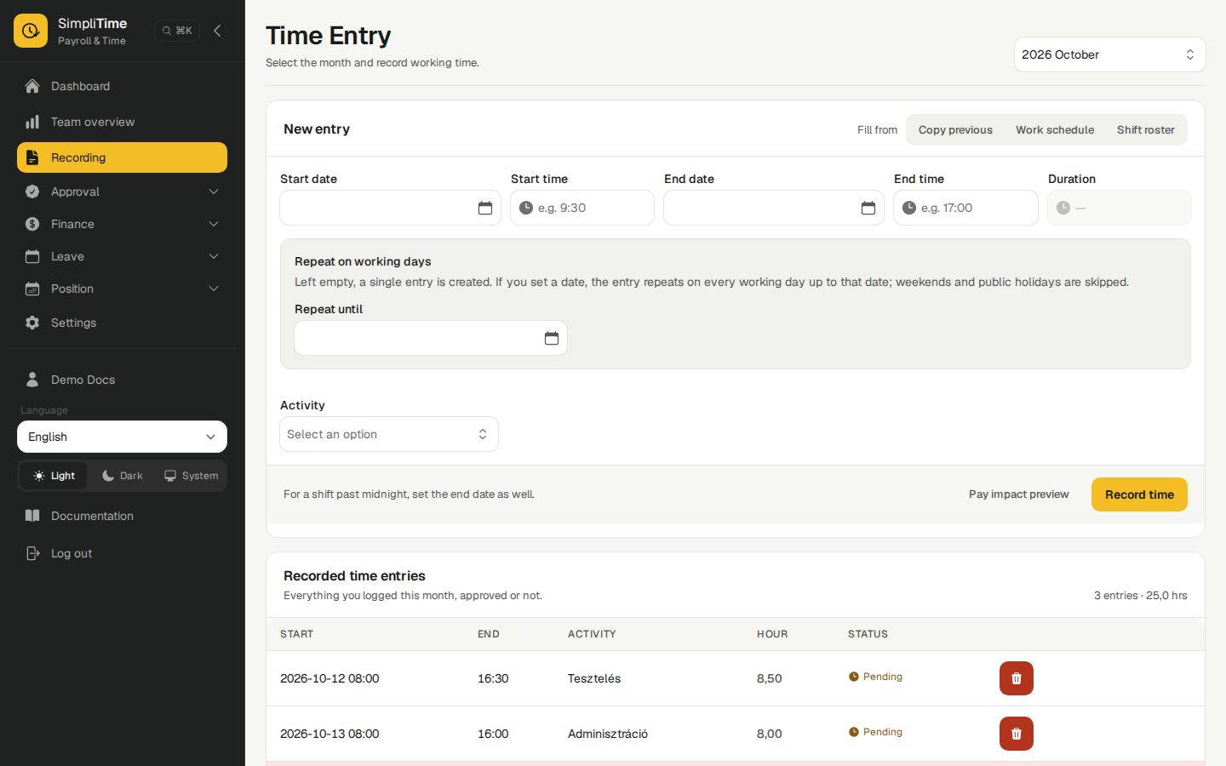Switch theme to Dark mode
This screenshot has height=766, width=1226.
123,476
